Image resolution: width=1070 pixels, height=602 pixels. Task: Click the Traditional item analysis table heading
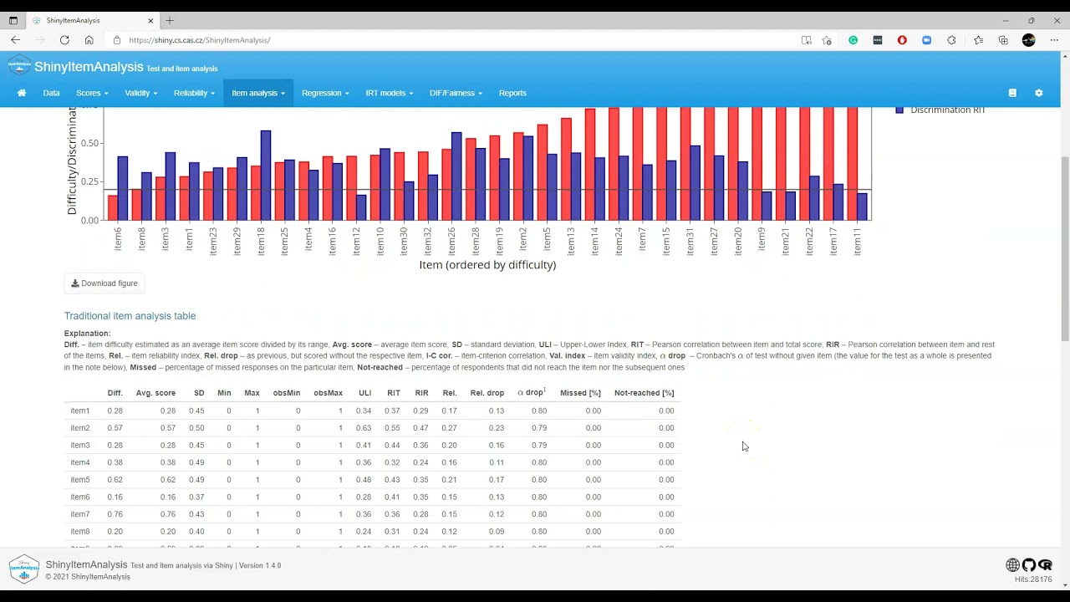[x=130, y=316]
